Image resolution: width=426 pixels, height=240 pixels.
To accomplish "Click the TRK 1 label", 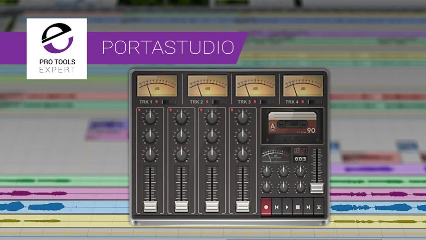I will 146,102.
